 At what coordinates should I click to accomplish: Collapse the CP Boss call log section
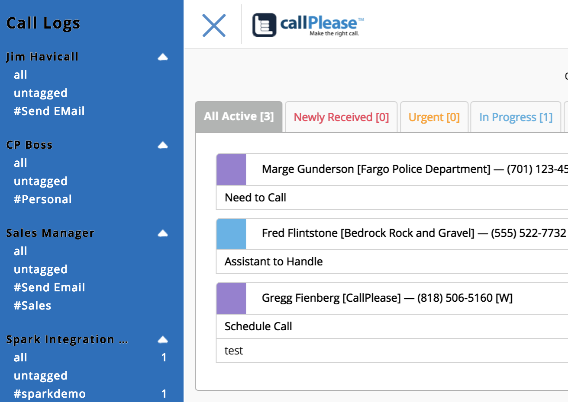pyautogui.click(x=162, y=145)
